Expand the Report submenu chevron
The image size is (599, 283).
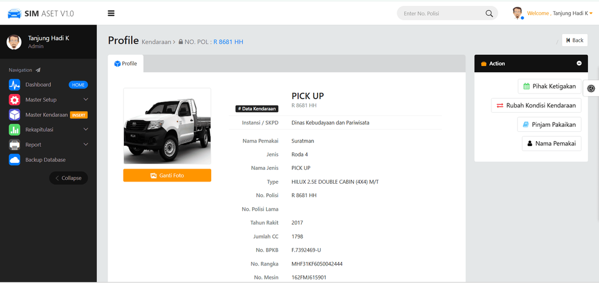(85, 144)
